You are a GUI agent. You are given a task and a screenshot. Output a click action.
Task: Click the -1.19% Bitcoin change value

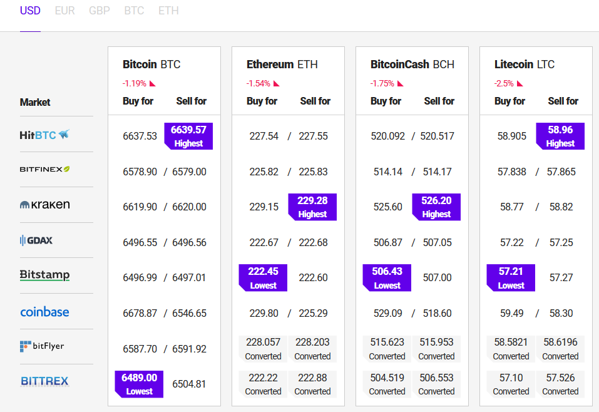(x=135, y=83)
